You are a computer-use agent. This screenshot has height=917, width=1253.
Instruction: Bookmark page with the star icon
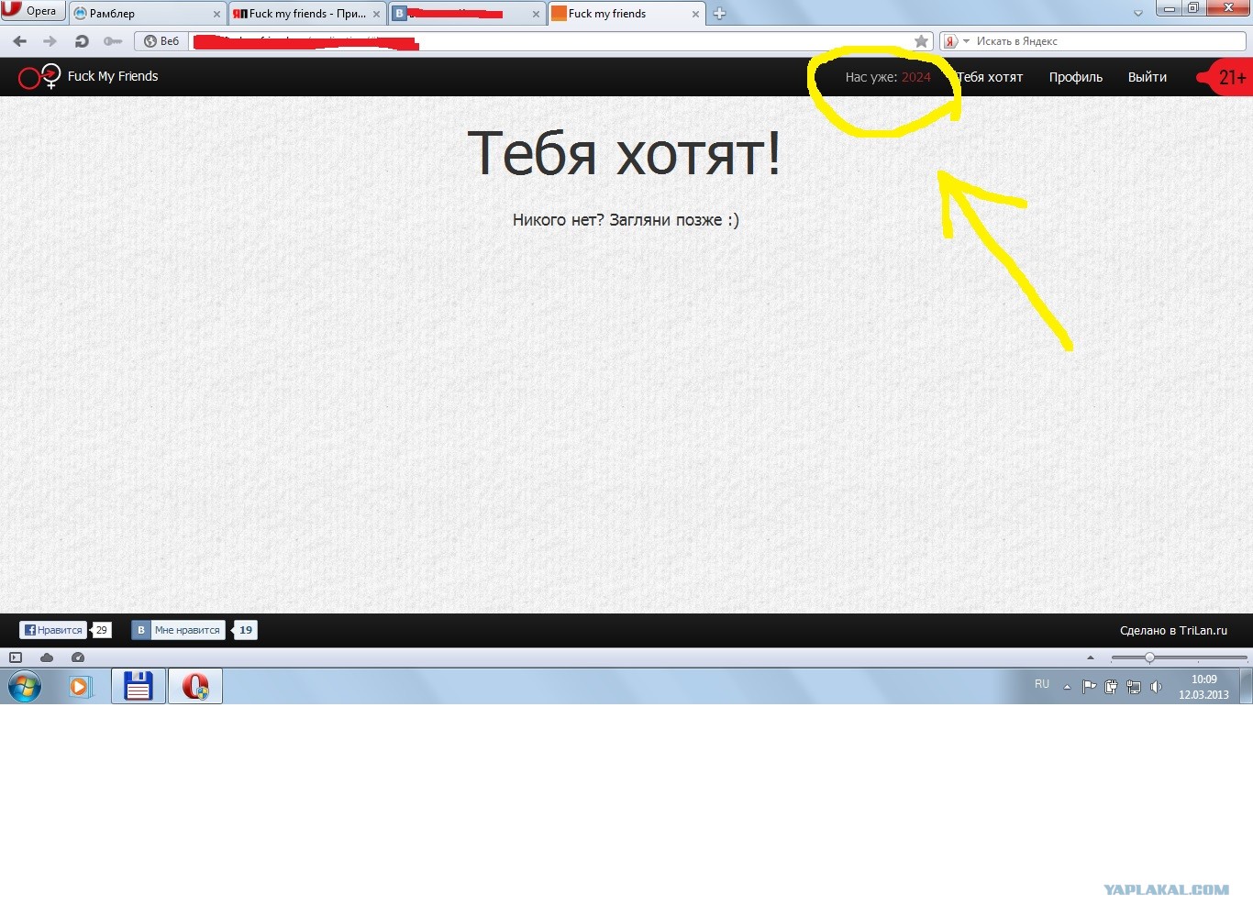coord(921,41)
